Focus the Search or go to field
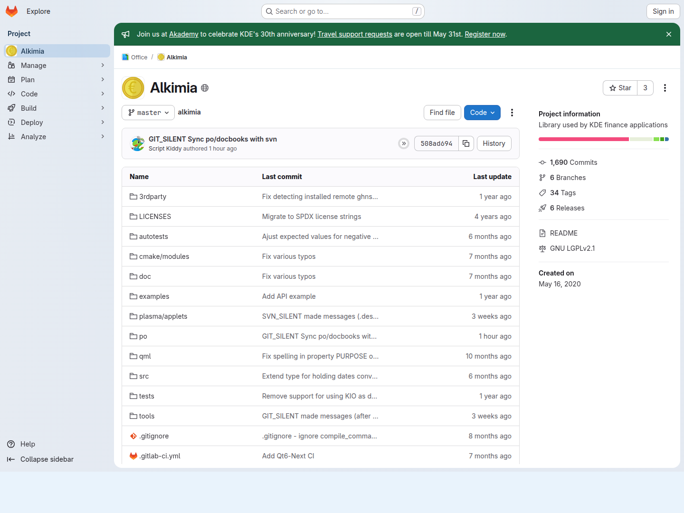This screenshot has width=684, height=513. point(343,11)
